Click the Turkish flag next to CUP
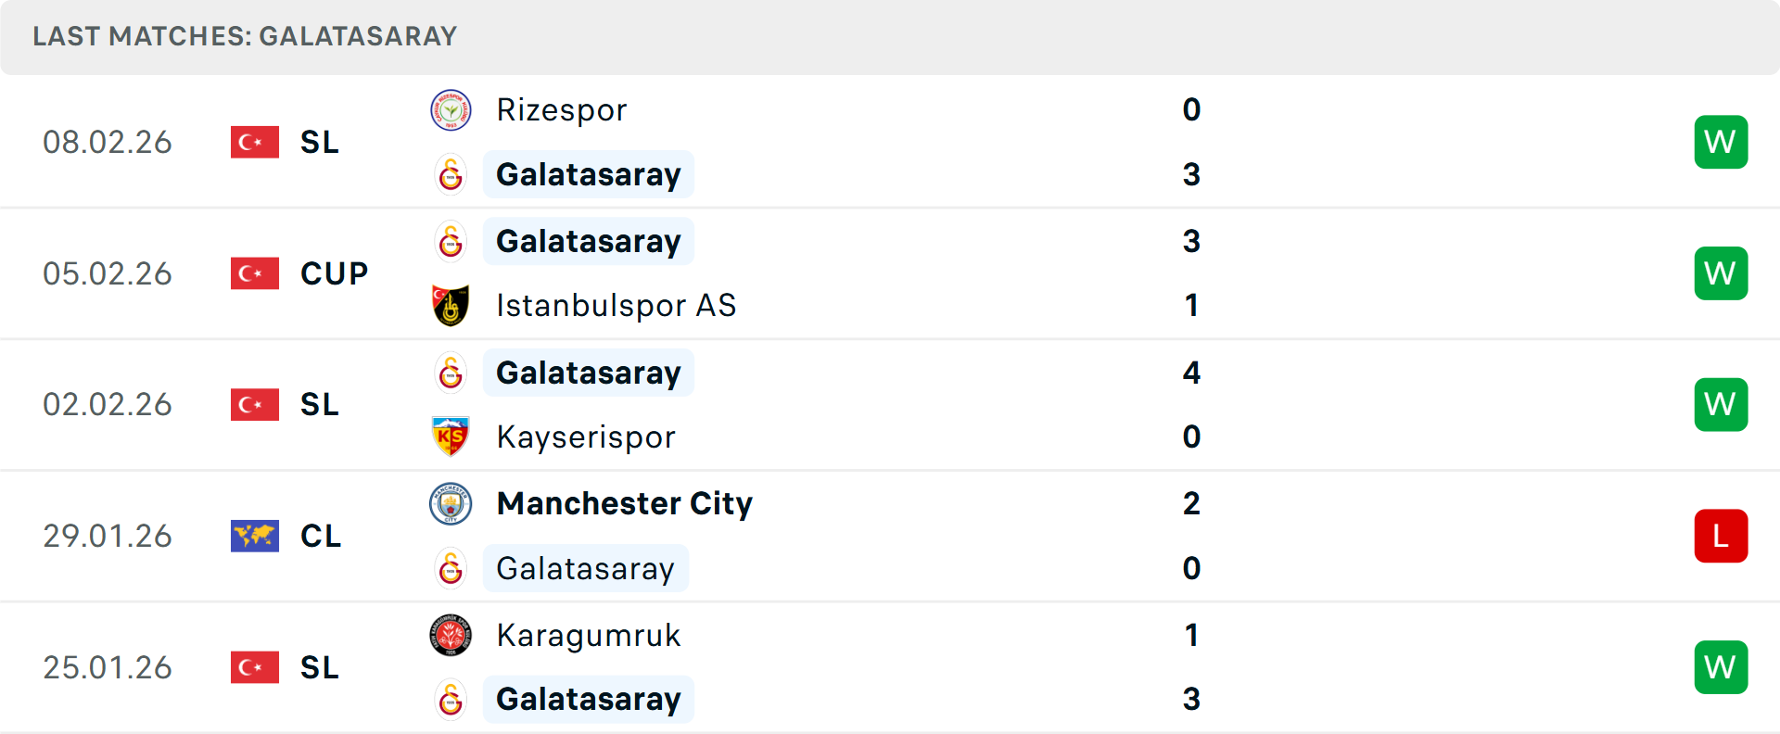 pyautogui.click(x=254, y=273)
